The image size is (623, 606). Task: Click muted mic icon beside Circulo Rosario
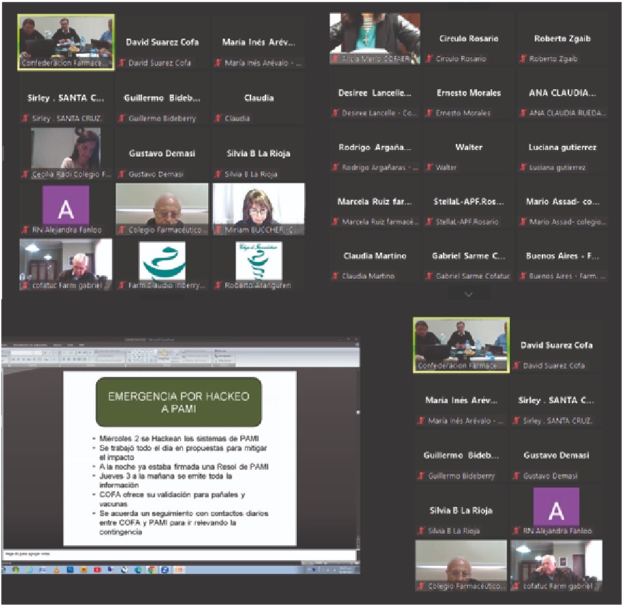tap(429, 59)
